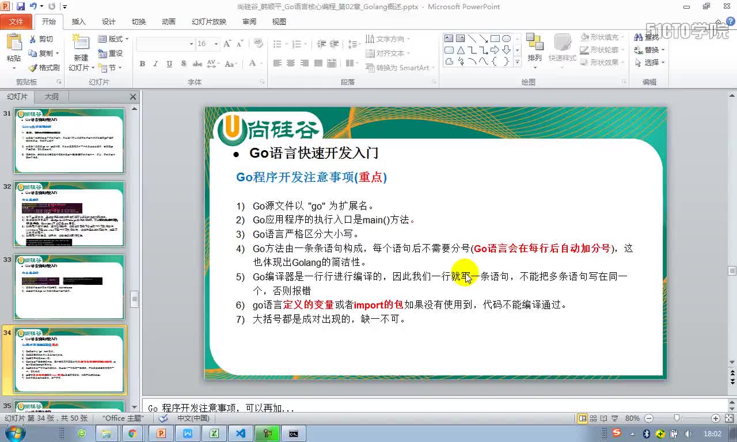Open the File (文件) tab
Viewport: 737px width, 442px height.
coord(16,22)
